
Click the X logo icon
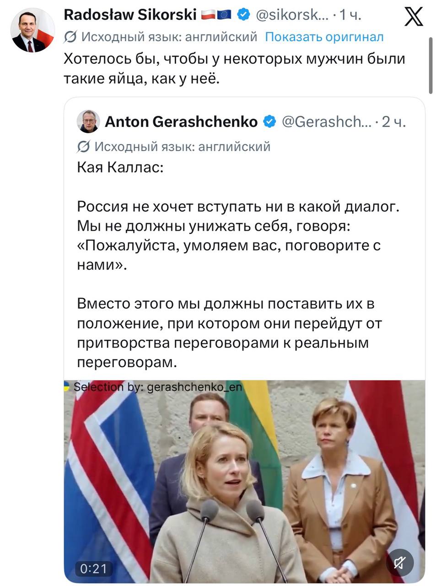point(414,17)
